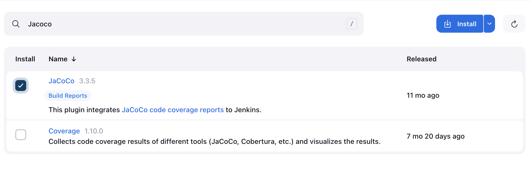This screenshot has width=531, height=183.
Task: Sort by the Name column header
Action: [62, 59]
